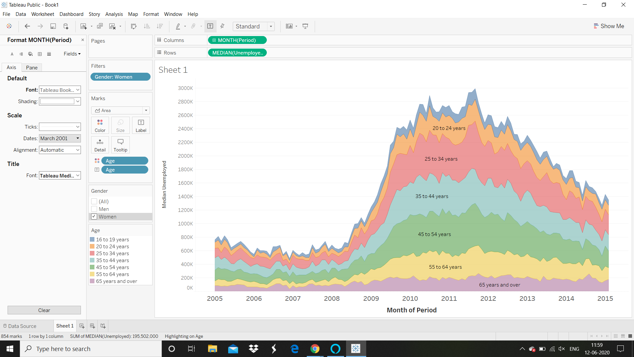
Task: Click the Presentation Mode icon
Action: pyautogui.click(x=305, y=26)
